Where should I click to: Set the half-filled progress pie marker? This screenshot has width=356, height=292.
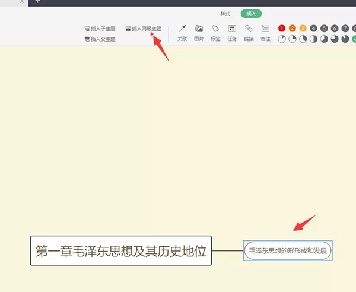[313, 39]
